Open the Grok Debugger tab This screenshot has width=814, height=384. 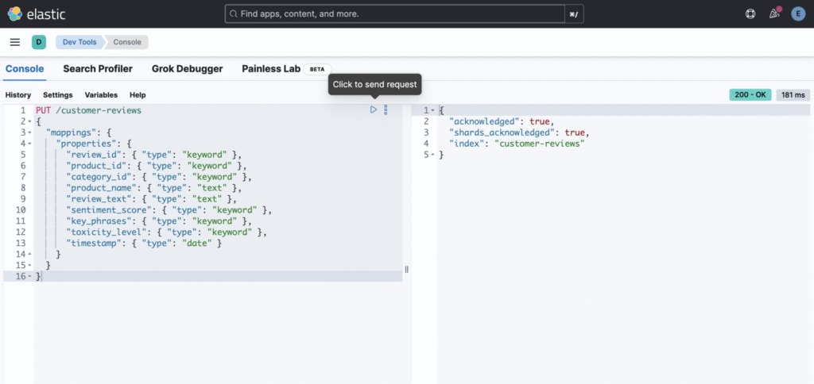[187, 69]
